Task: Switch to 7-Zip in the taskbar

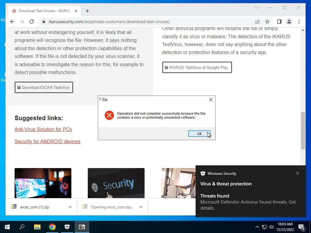Action: tap(82, 227)
